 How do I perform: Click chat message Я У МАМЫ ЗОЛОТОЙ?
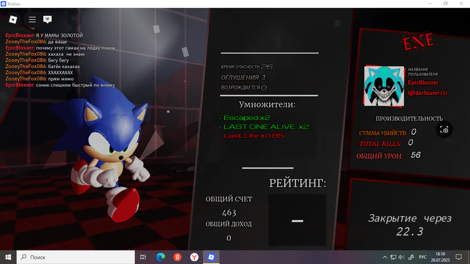(x=44, y=35)
